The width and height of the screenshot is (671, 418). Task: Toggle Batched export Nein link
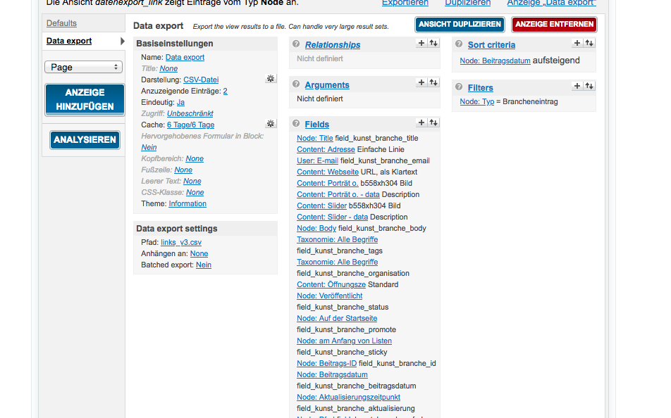[204, 265]
